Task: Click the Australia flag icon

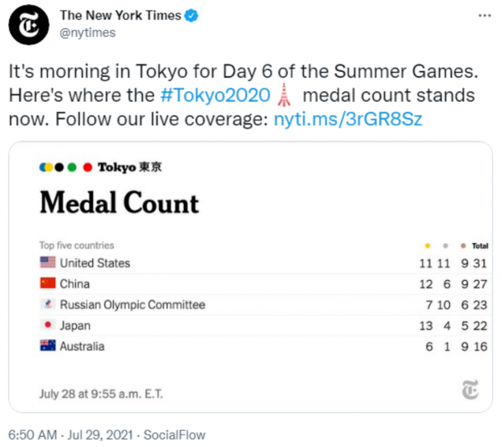Action: click(48, 347)
